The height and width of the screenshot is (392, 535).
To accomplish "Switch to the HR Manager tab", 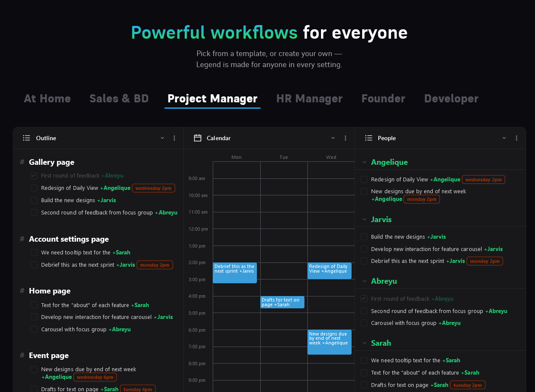I will pyautogui.click(x=309, y=99).
